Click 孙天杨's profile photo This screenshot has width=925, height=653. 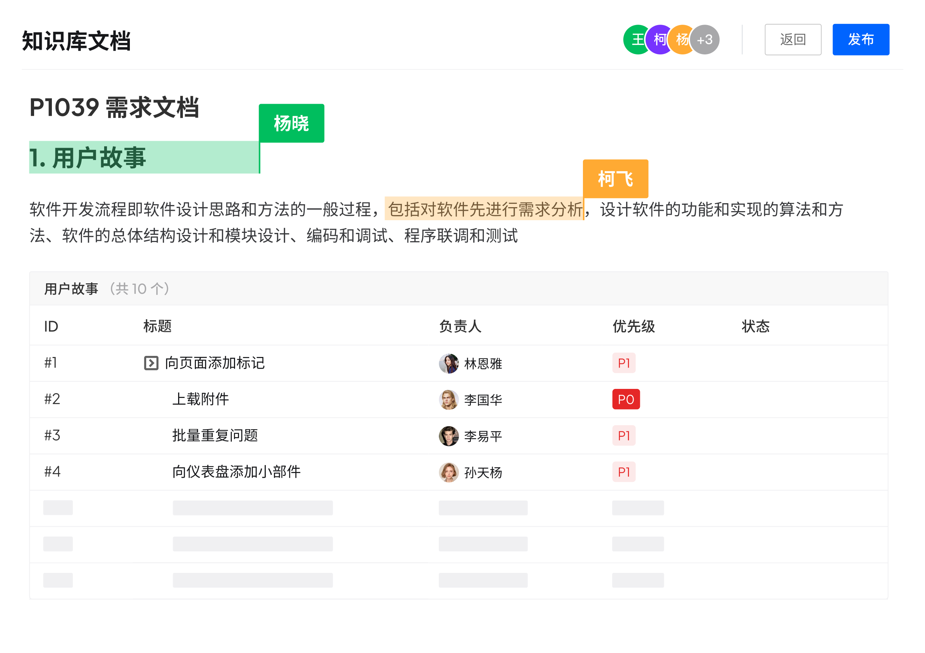[448, 472]
